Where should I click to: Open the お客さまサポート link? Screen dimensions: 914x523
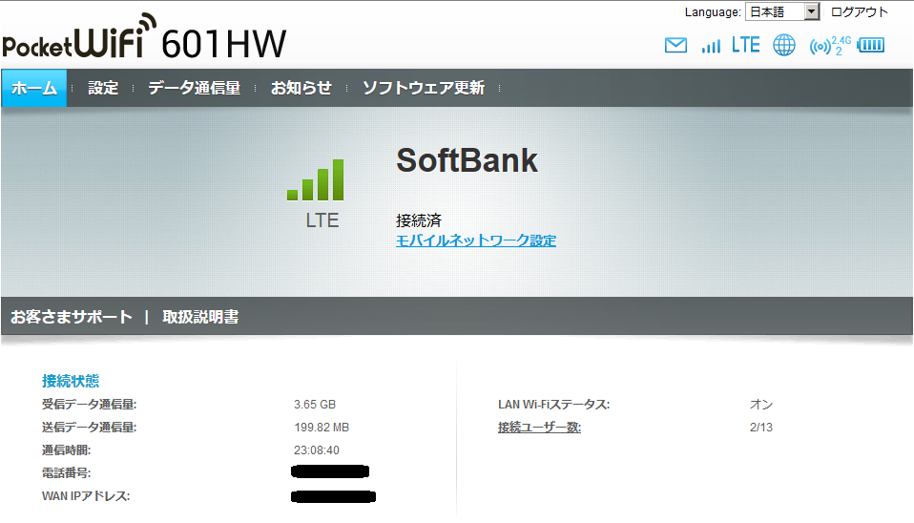[x=72, y=317]
